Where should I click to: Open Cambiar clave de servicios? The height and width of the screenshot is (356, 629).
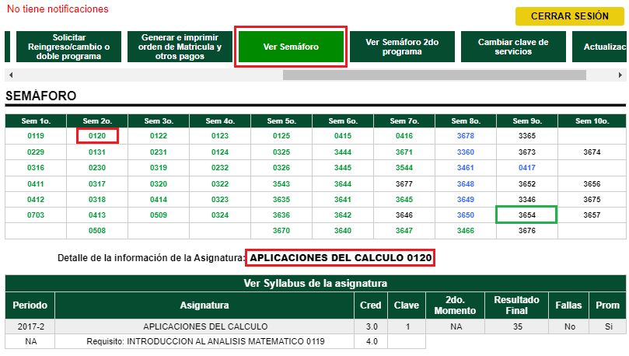tap(513, 47)
